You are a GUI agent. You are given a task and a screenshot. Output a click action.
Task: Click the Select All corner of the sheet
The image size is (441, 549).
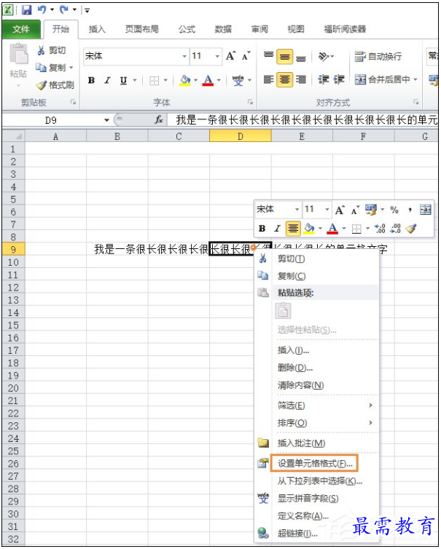(x=13, y=136)
